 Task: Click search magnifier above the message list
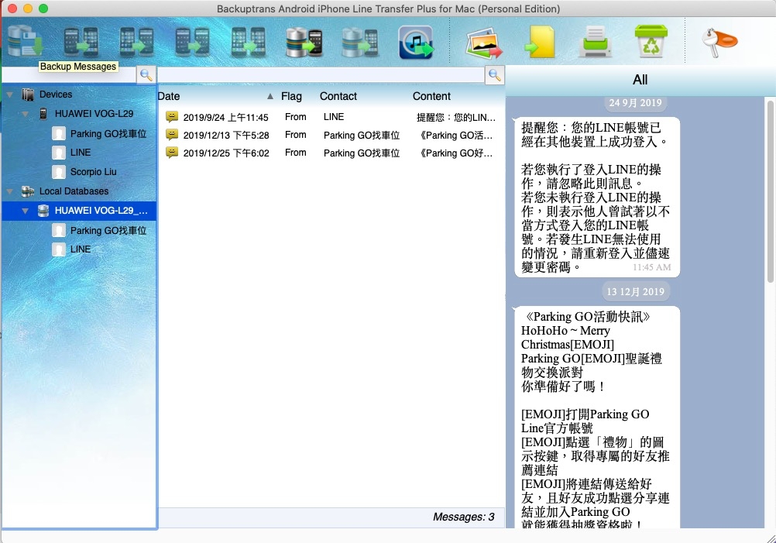pos(494,75)
